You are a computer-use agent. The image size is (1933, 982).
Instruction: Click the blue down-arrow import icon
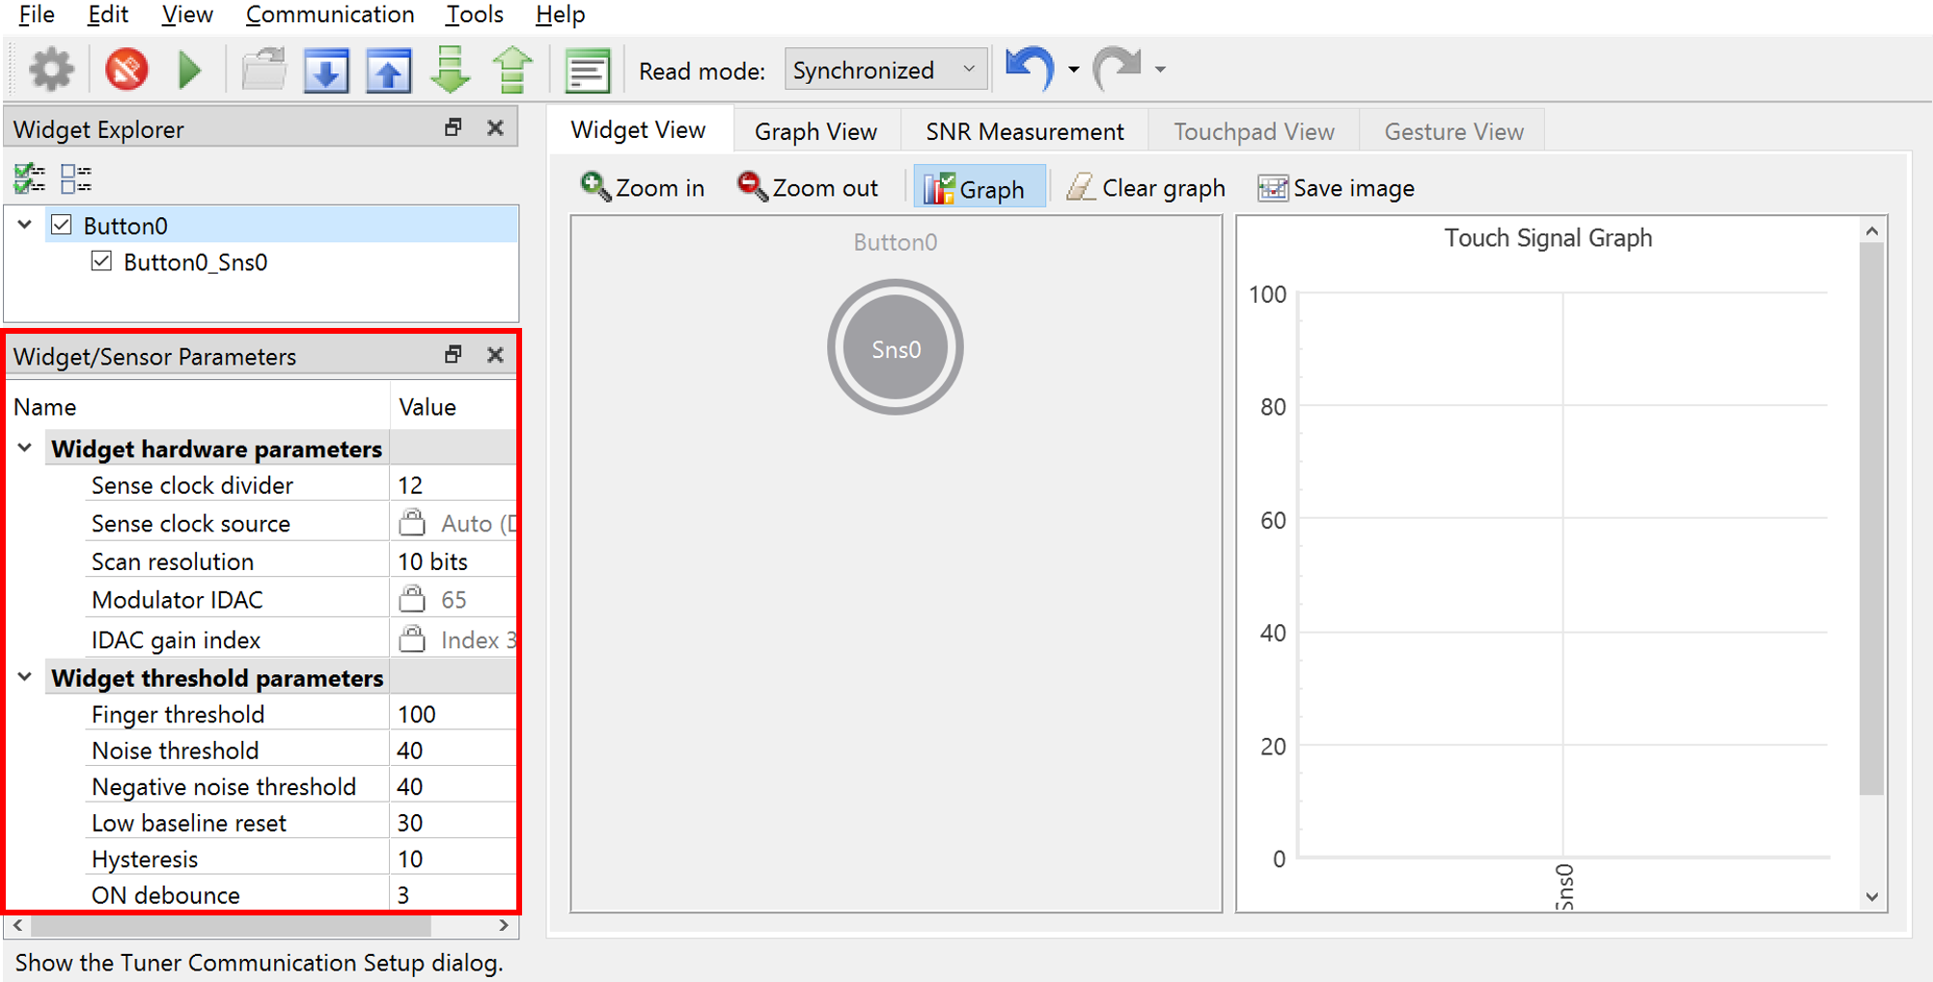pos(326,69)
